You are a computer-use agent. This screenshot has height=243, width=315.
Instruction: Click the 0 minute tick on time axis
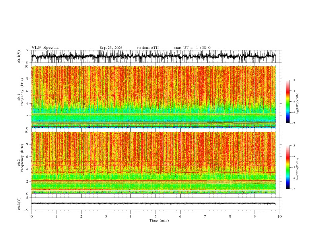pos(31,216)
